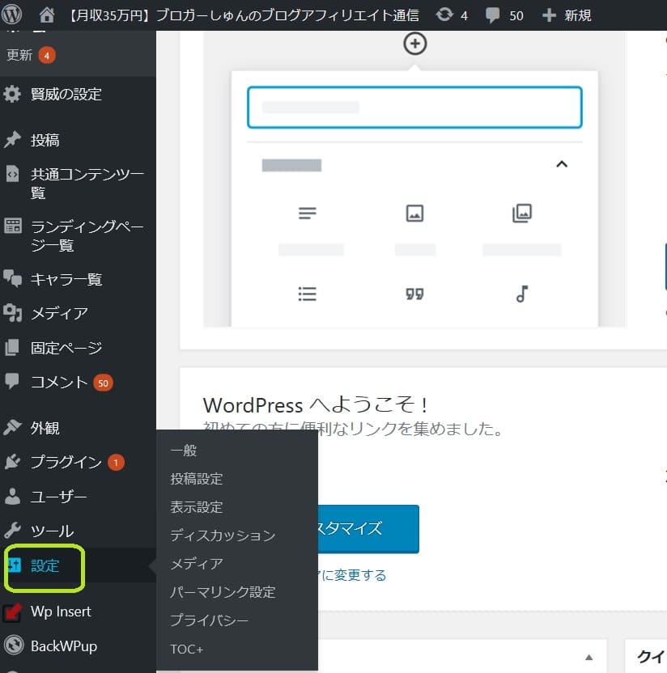This screenshot has width=667, height=673.
Task: Click the home icon in admin bar
Action: (47, 15)
